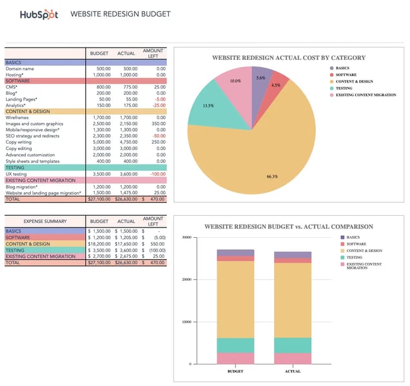The height and width of the screenshot is (386, 410).
Task: Select the pie chart title text
Action: click(x=289, y=58)
